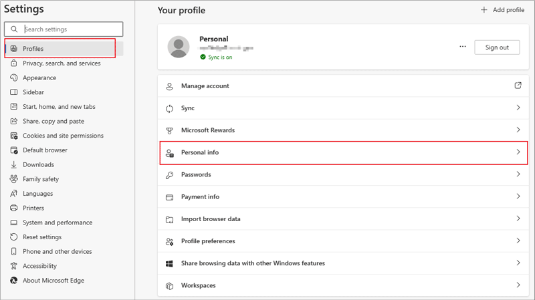Screen dimensions: 535x300
Task: Click the padlock icon beside Privacy, search, and services
Action: tap(13, 63)
